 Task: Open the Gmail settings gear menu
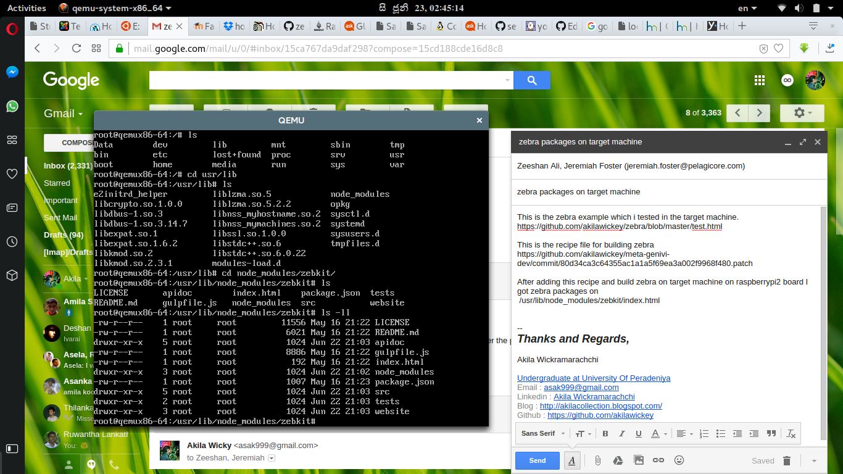tap(802, 113)
